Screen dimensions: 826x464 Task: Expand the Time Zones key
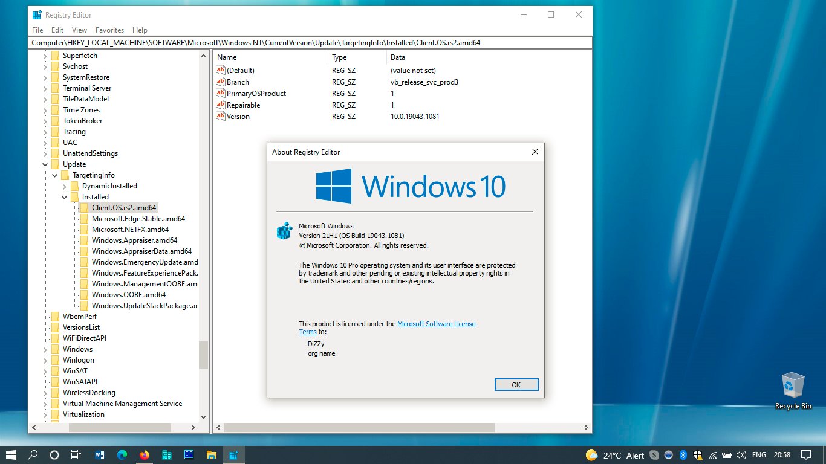click(45, 110)
